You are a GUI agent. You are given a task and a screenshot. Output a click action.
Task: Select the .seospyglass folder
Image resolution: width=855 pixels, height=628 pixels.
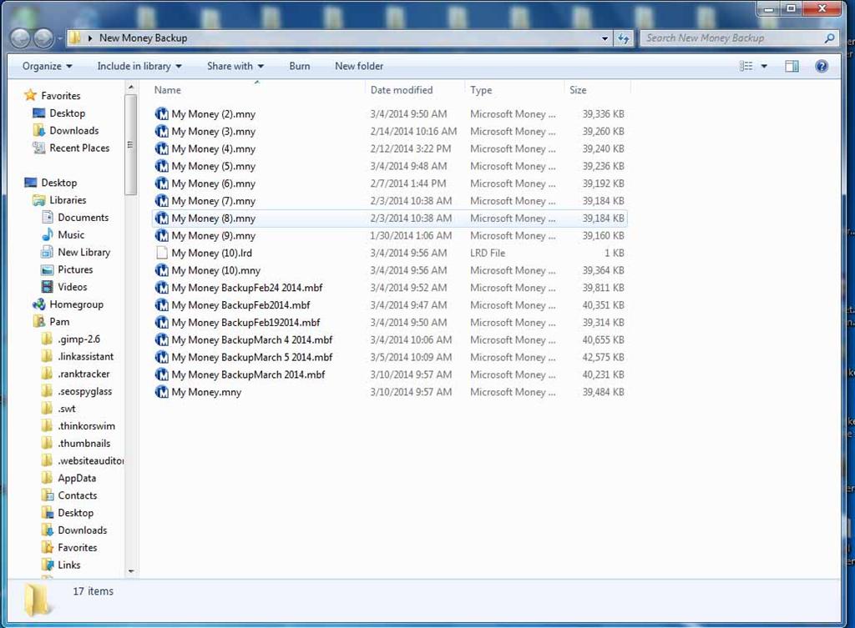point(84,392)
